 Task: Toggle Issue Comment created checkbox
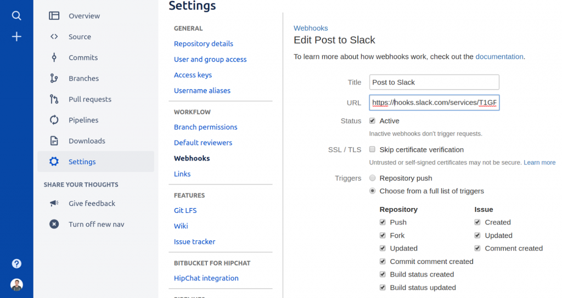(x=477, y=248)
